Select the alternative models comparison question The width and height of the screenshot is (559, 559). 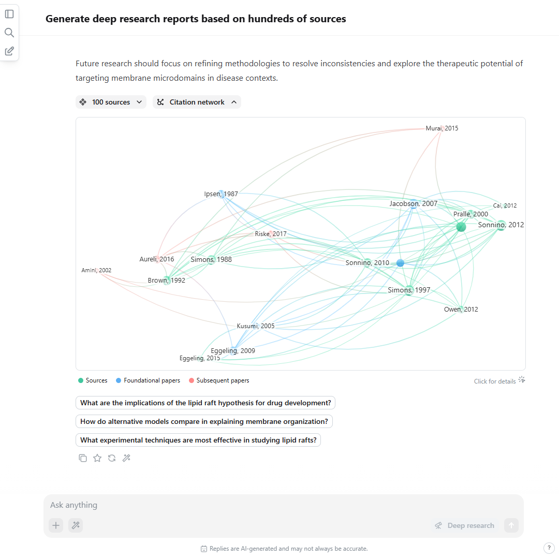[204, 421]
